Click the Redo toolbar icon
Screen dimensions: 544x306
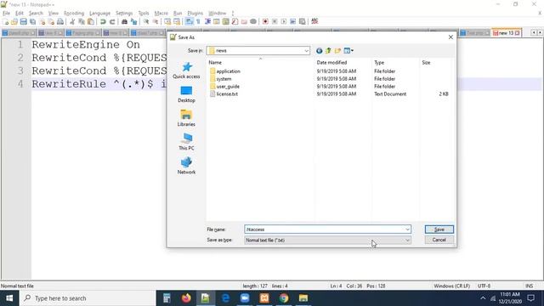[x=112, y=21]
